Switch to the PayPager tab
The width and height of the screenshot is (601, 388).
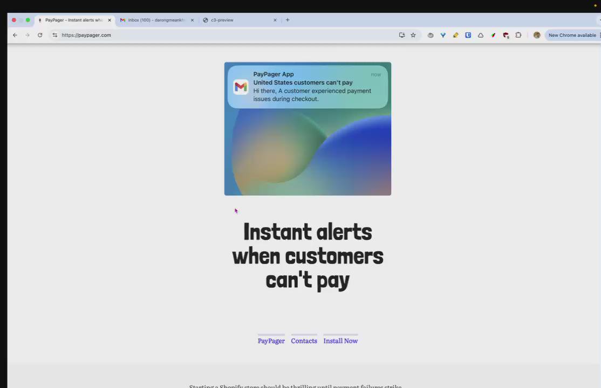click(75, 20)
